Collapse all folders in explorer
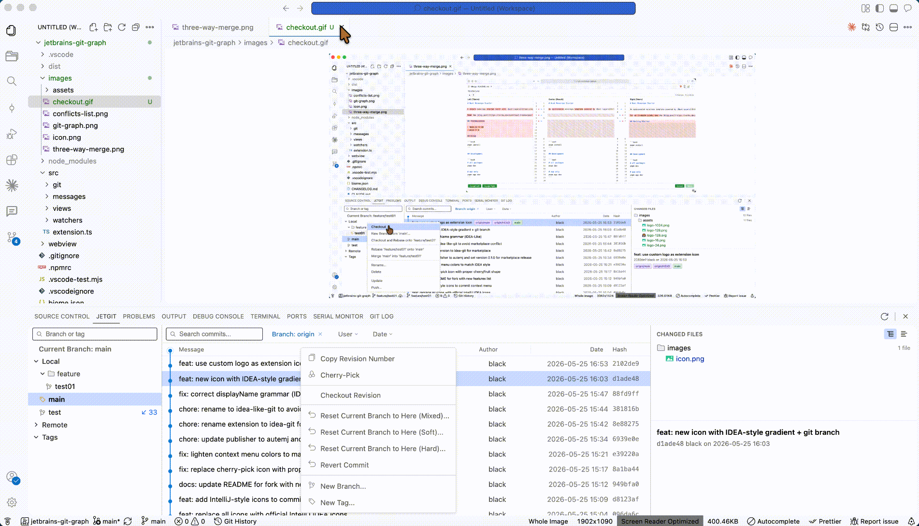This screenshot has width=919, height=526. point(136,27)
